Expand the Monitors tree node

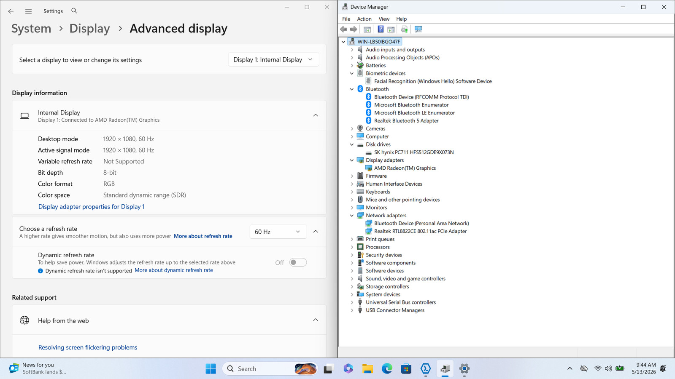coord(352,208)
